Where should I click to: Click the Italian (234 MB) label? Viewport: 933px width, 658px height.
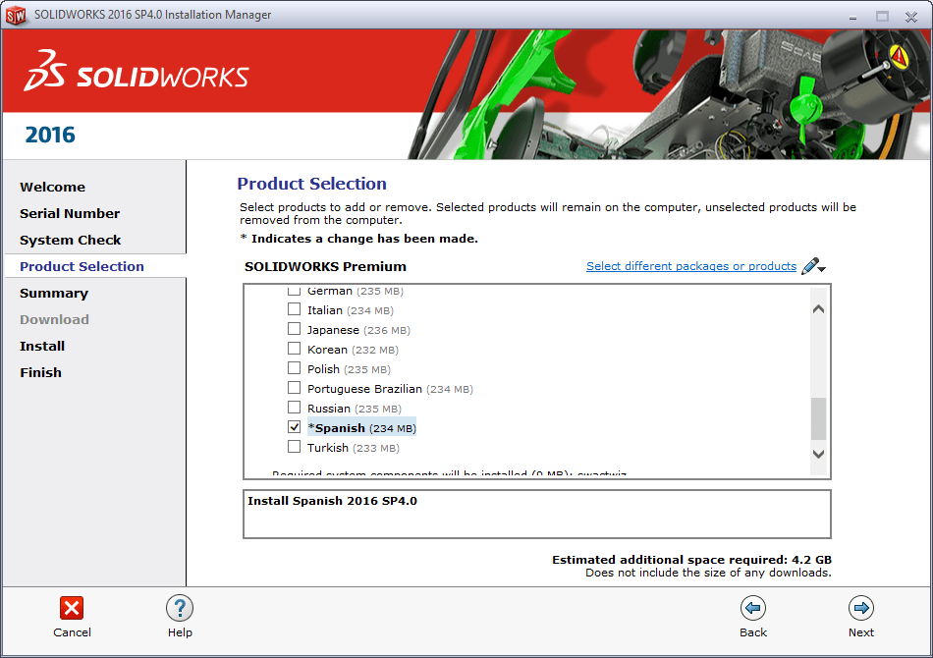(351, 310)
